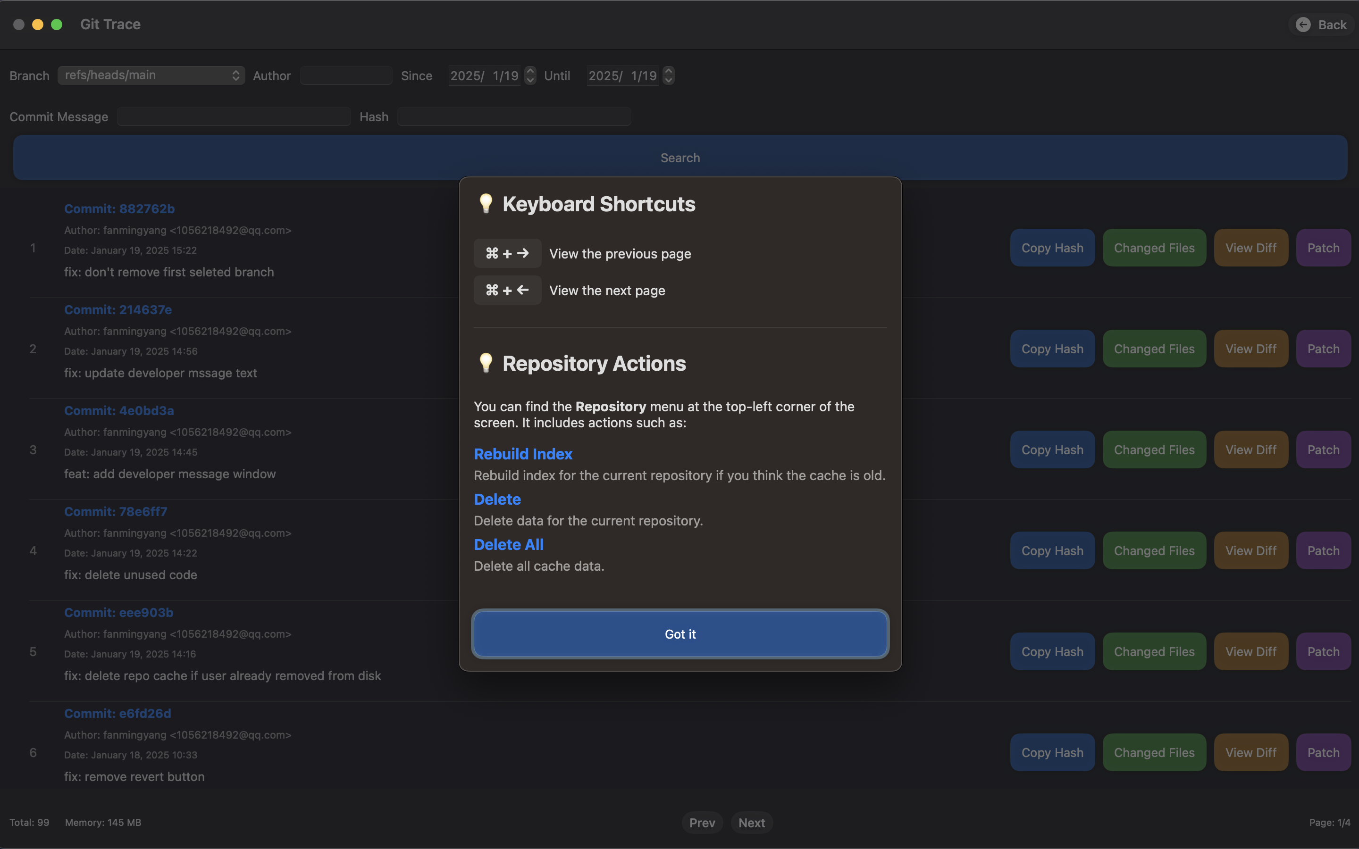Screen dimensions: 1359x849
Task: Click the yellow minimize window control
Action: [38, 24]
